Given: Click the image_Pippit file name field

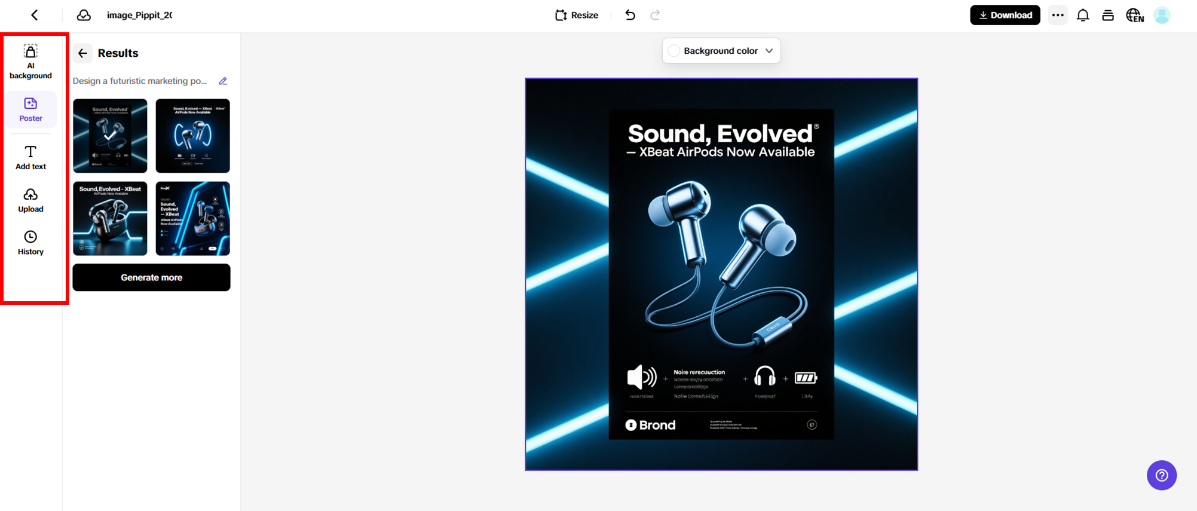Looking at the screenshot, I should 139,15.
